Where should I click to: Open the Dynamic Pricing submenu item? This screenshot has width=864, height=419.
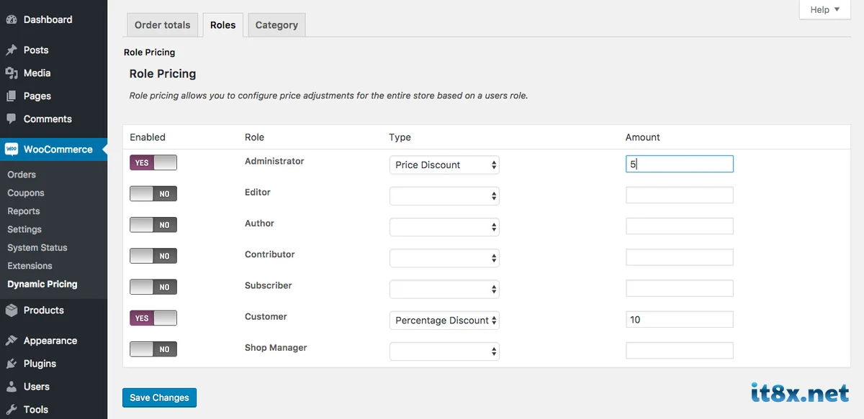[x=42, y=284]
